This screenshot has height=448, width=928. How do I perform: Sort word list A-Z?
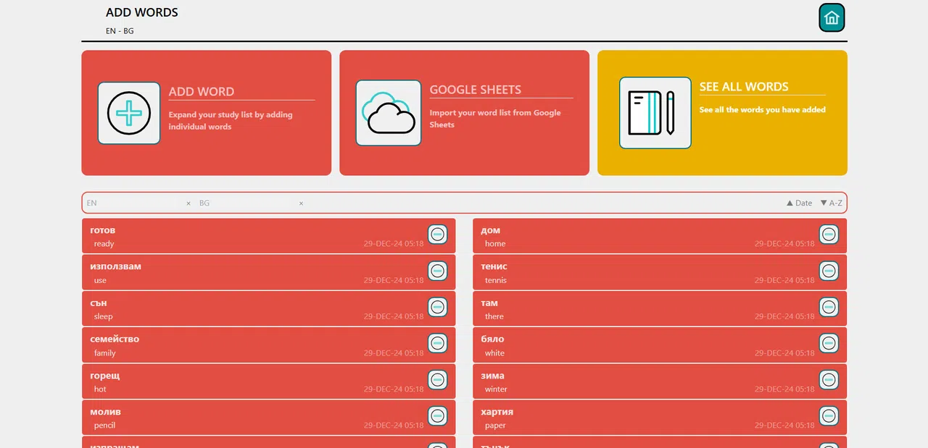pyautogui.click(x=831, y=203)
